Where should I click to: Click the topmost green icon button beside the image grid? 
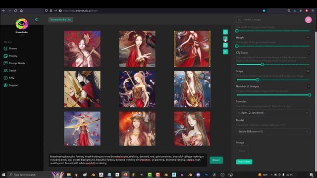[x=225, y=32]
